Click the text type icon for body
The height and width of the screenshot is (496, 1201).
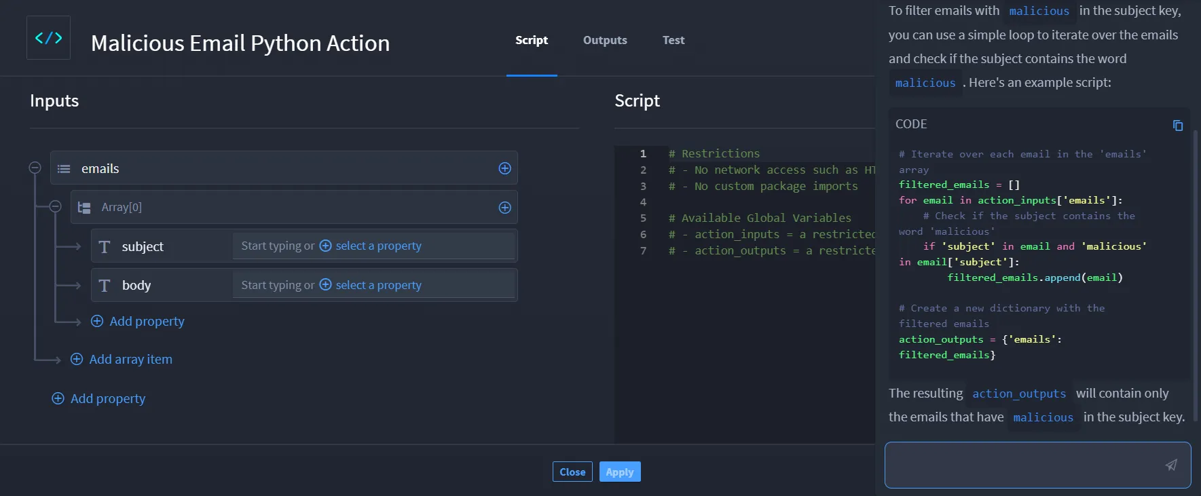click(105, 286)
